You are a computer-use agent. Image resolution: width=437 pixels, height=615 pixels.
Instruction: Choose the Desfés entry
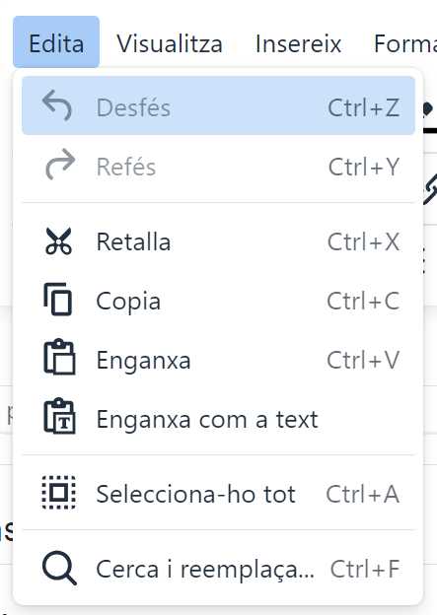point(218,105)
